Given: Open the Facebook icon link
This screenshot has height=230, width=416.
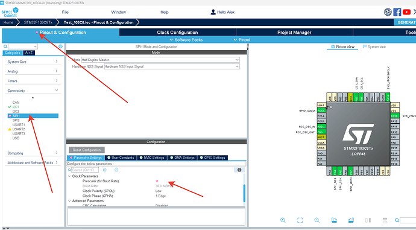Looking at the screenshot, I should coord(397,12).
